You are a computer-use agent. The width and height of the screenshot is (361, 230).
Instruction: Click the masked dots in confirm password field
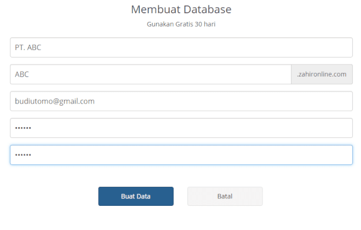click(23, 155)
